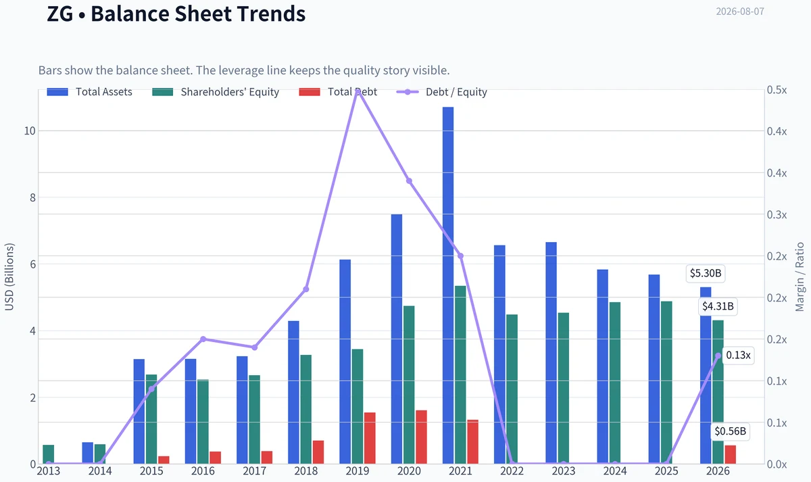
Task: Click the green Shareholders' Equity legend swatch
Action: pos(164,92)
